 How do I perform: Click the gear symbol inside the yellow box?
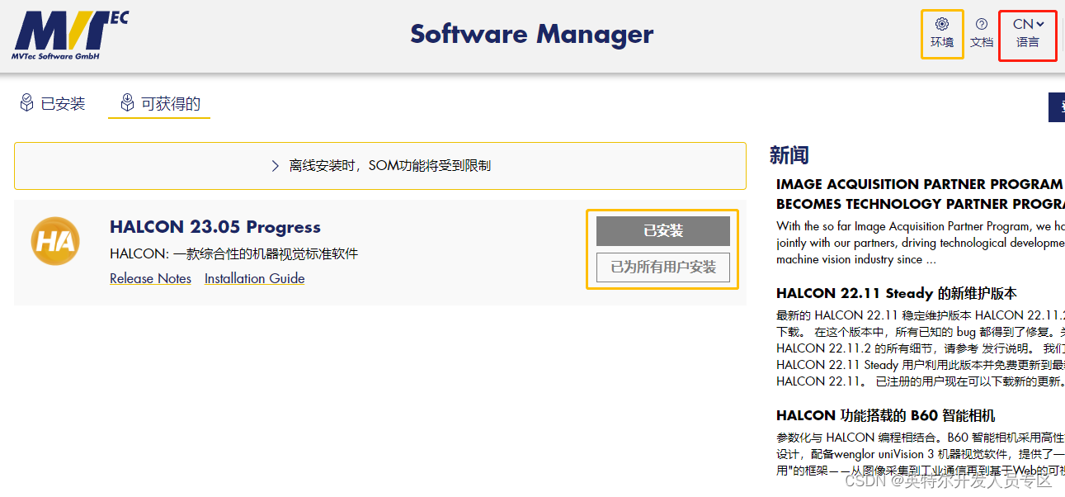[x=942, y=24]
